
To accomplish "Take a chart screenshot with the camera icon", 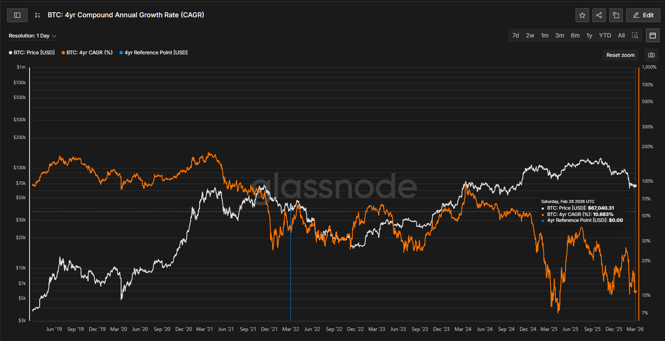I will (x=651, y=55).
